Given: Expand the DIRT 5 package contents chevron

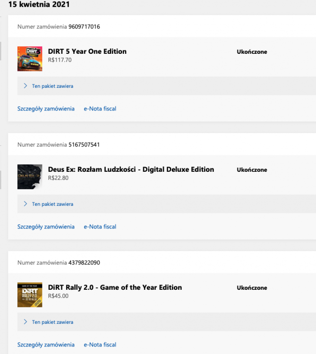Looking at the screenshot, I should (26, 86).
